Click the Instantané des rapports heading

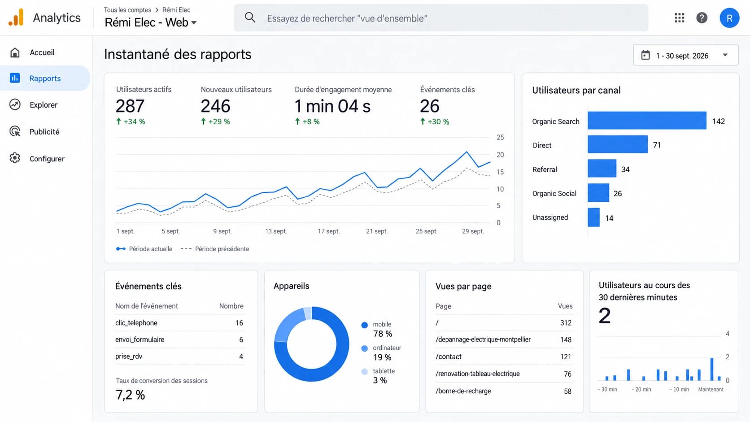point(178,54)
